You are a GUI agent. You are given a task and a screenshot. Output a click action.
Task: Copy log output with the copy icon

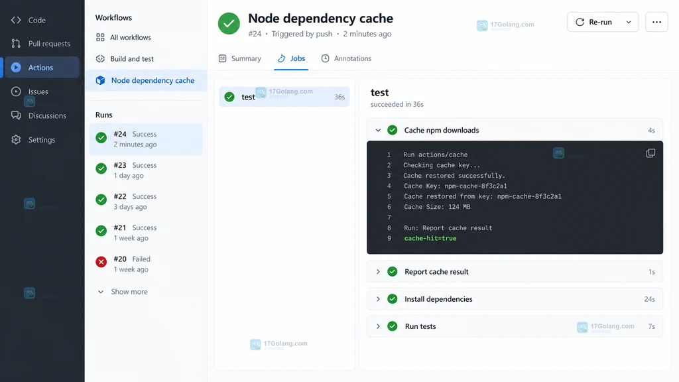click(x=650, y=153)
